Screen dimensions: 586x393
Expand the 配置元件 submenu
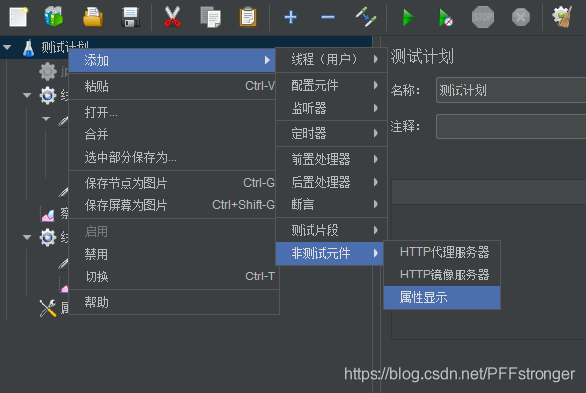(331, 85)
